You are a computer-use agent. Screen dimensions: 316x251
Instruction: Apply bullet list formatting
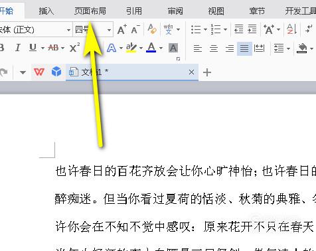pyautogui.click(x=196, y=29)
